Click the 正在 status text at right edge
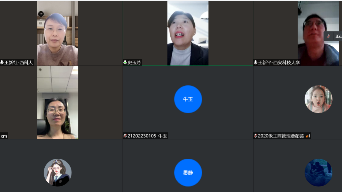Image resolution: width=342 pixels, height=192 pixels. (338, 36)
